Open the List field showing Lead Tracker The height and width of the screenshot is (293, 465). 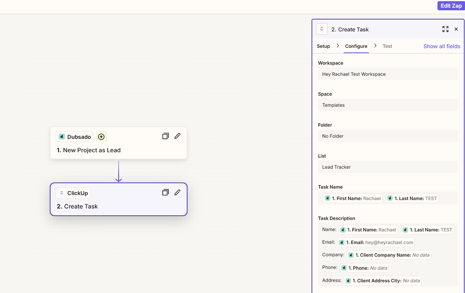388,167
